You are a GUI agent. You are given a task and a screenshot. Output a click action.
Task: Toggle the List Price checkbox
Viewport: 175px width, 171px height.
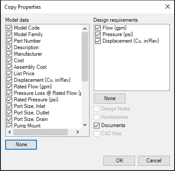(9, 74)
